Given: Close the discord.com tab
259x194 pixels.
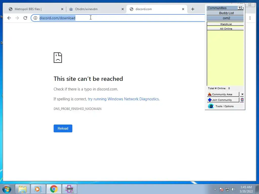Looking at the screenshot, I should 183,9.
